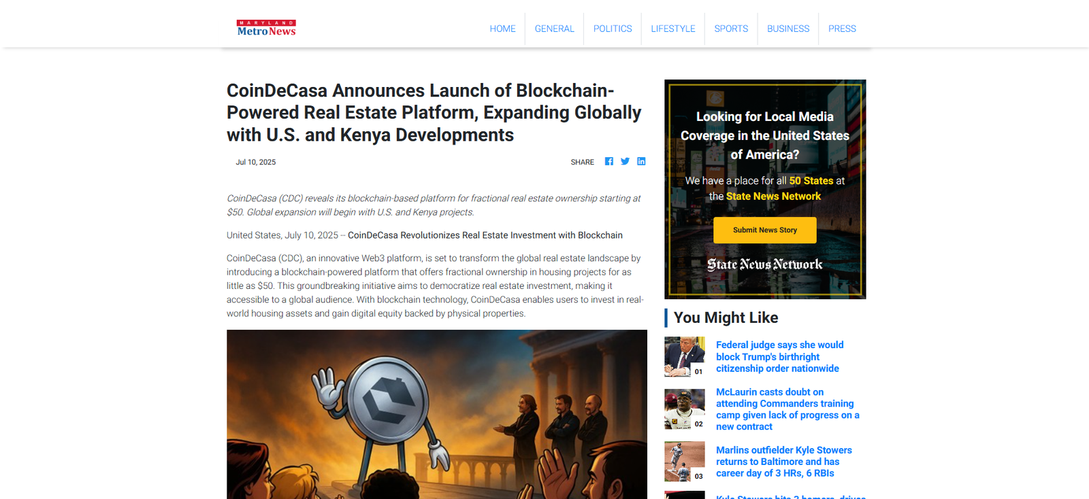
Task: Click the baseball thumbnail numbered 03
Action: [685, 462]
